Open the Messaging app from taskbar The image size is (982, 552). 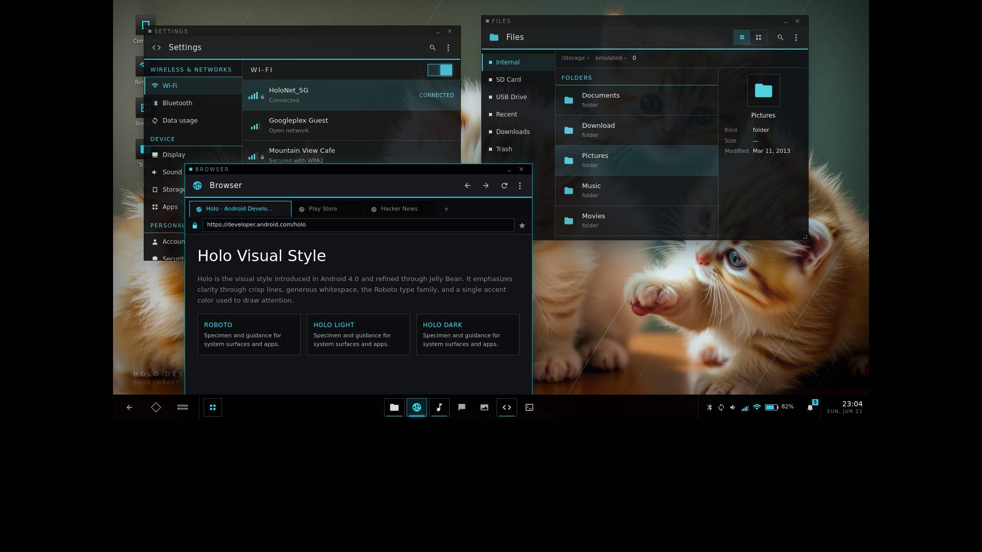point(462,407)
